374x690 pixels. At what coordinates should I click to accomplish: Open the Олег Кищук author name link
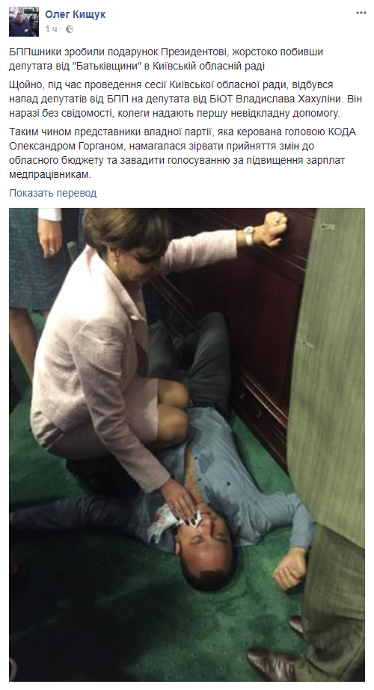pos(75,14)
